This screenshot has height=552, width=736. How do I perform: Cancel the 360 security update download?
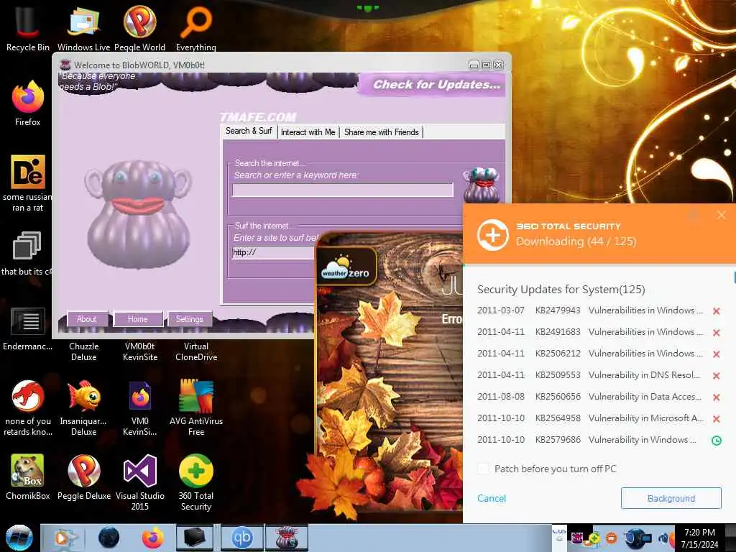492,499
